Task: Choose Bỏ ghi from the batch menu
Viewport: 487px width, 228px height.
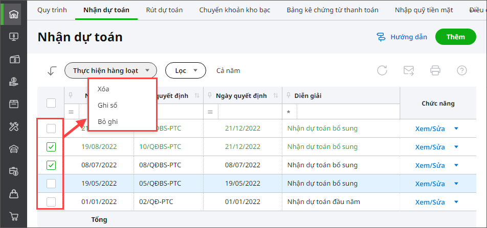Action: [107, 122]
